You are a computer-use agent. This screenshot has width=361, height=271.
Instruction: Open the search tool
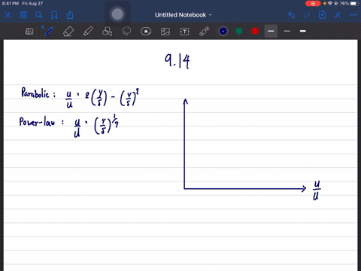click(38, 15)
